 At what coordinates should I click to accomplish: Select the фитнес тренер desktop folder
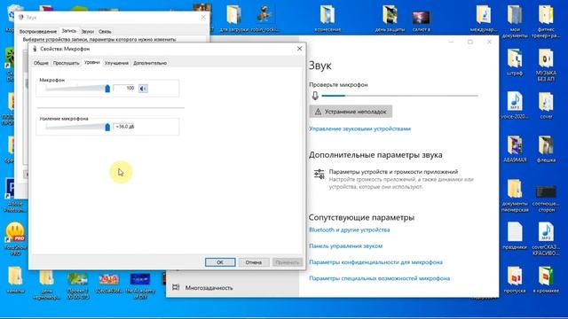tap(546, 21)
